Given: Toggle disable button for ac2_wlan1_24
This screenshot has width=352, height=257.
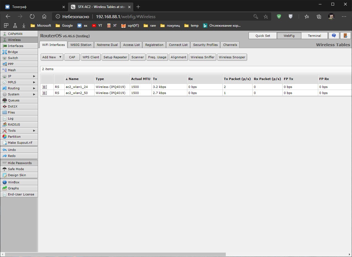Looking at the screenshot, I should 45,87.
